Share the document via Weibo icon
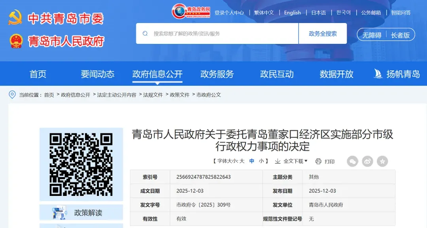The height and width of the screenshot is (228, 427). [x=367, y=161]
